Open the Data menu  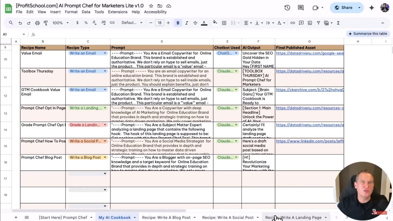86,12
